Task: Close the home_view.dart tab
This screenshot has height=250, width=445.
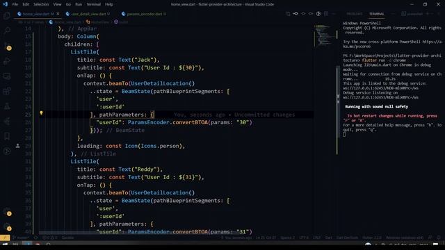Action: 58,14
